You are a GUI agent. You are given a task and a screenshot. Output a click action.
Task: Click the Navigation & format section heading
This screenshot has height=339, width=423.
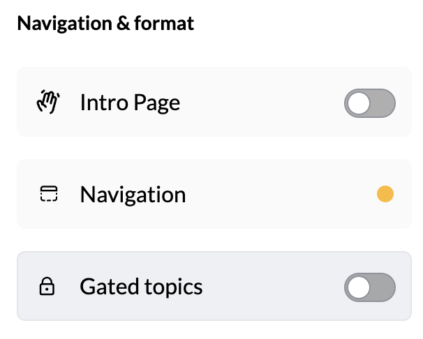(x=105, y=24)
